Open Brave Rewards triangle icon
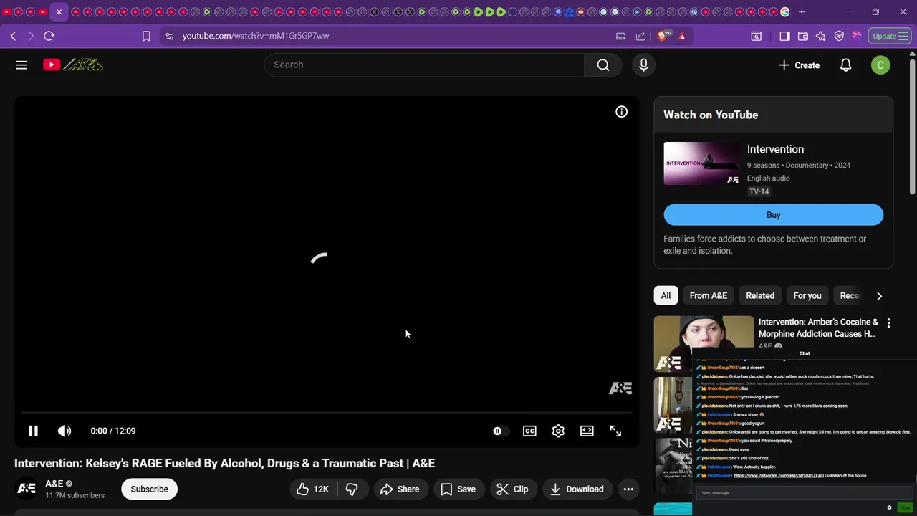Image resolution: width=917 pixels, height=516 pixels. point(682,36)
